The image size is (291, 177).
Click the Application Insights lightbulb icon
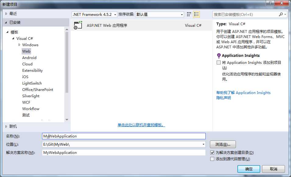218,56
